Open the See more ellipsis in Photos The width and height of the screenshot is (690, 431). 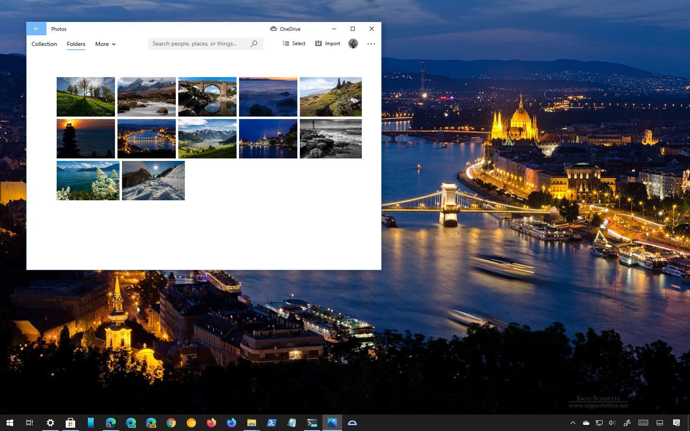click(x=371, y=44)
